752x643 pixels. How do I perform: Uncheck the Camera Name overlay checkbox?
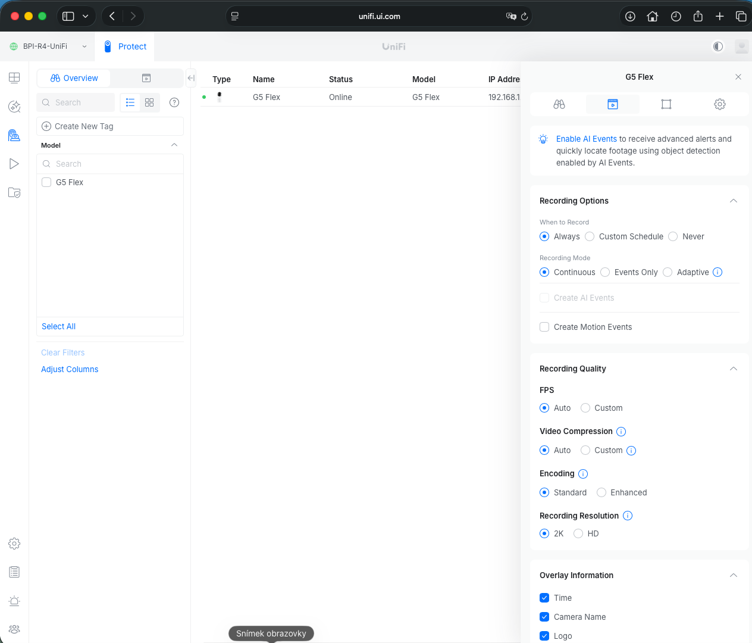pos(544,617)
